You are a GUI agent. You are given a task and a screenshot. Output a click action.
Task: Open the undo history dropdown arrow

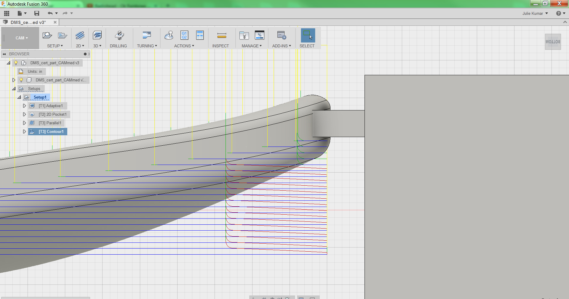pyautogui.click(x=56, y=13)
